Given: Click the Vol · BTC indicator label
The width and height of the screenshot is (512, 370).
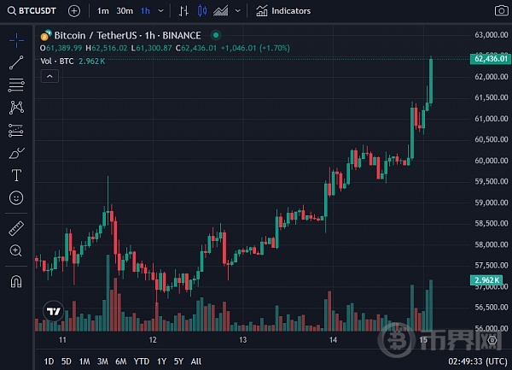Looking at the screenshot, I should 57,62.
